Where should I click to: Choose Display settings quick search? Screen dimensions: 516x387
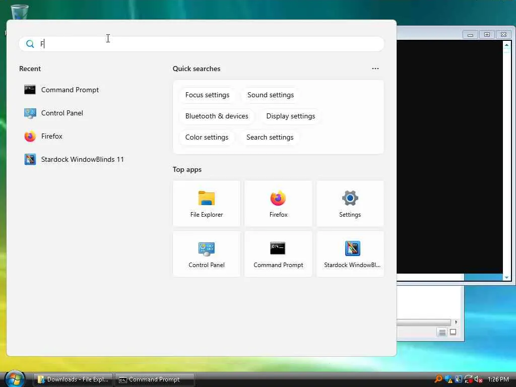point(291,116)
